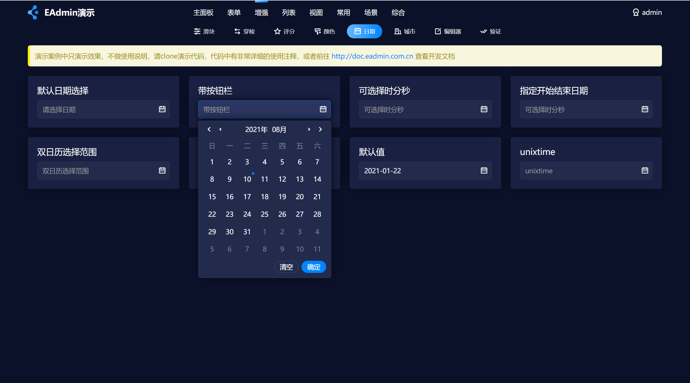
Task: Switch to 综合 main menu
Action: point(398,12)
